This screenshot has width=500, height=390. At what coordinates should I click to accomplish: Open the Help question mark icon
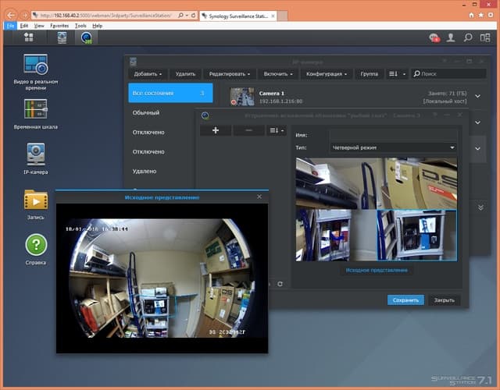[x=35, y=246]
